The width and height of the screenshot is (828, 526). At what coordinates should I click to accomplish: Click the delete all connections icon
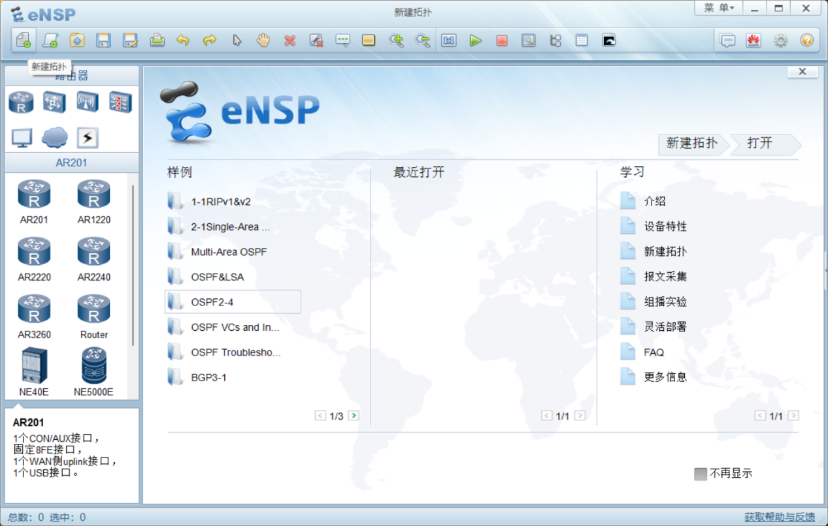[316, 40]
